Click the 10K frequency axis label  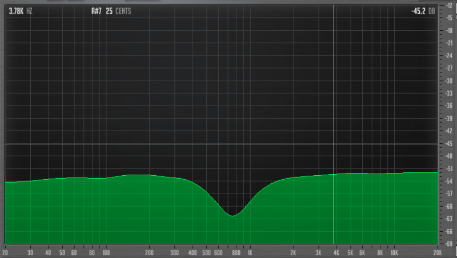click(394, 252)
